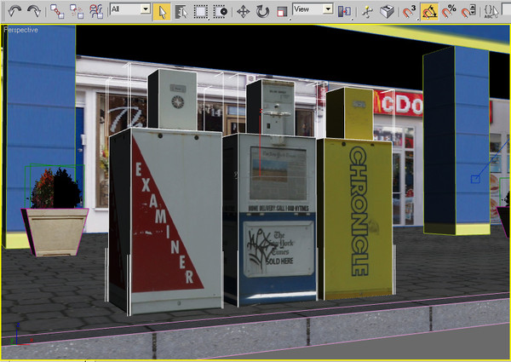Activate the Select and Link tool
511x362 pixels.
point(57,12)
